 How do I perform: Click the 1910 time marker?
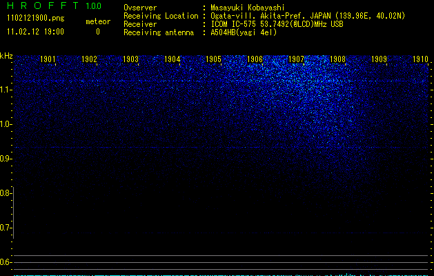[x=421, y=59]
